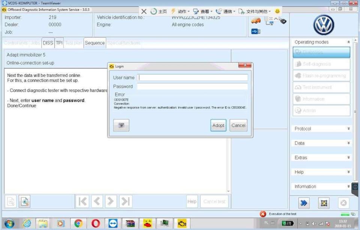Go to next step arrow
This screenshot has width=360, height=230.
click(x=111, y=201)
